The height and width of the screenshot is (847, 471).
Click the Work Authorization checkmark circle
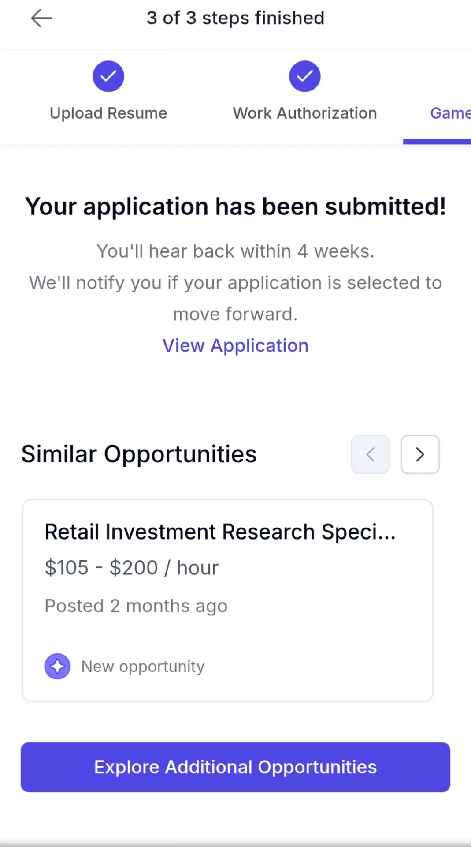305,76
